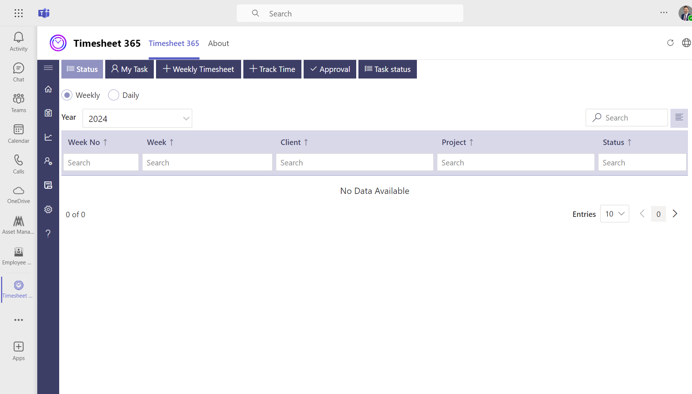Switch to the Timesheet 365 tab
The image size is (692, 394).
[x=174, y=43]
